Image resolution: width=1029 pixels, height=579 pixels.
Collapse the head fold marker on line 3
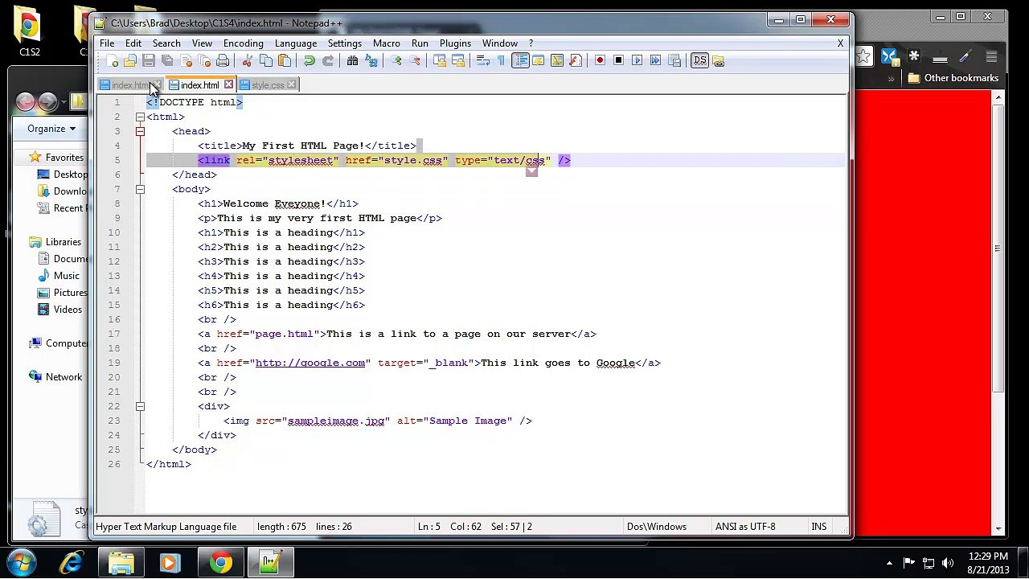coord(140,131)
